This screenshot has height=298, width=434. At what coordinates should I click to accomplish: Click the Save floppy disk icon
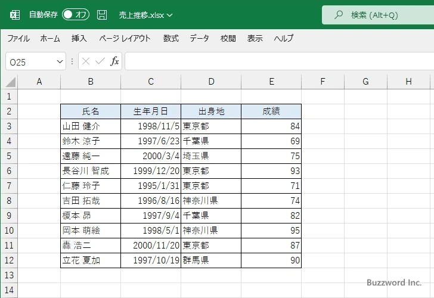[x=102, y=14]
